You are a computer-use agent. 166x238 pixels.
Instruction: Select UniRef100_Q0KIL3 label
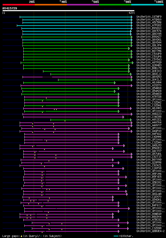coord(149,80)
